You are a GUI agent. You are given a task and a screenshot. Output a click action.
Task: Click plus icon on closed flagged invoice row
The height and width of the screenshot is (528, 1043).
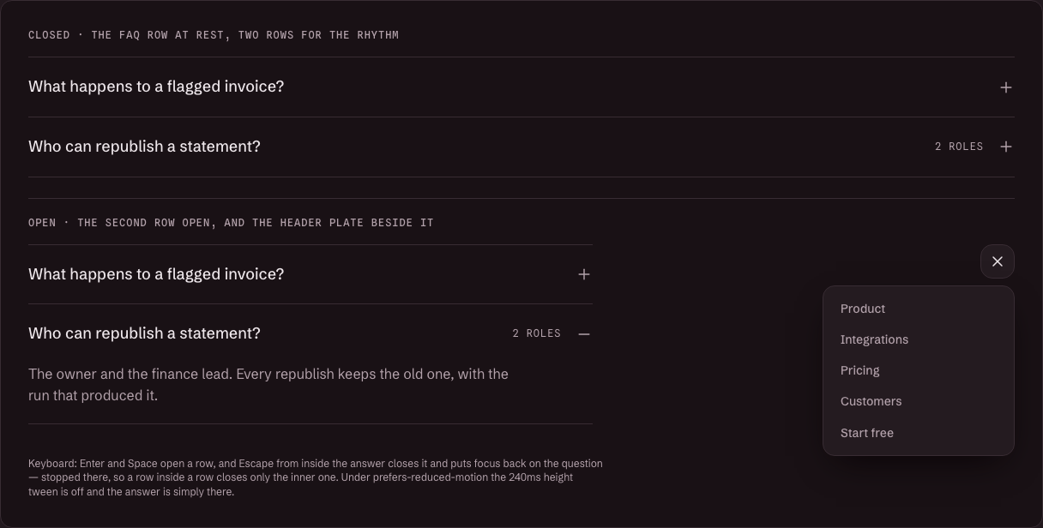tap(1006, 87)
